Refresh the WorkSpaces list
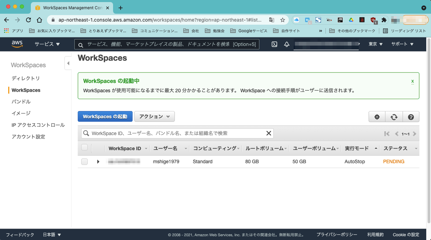Viewport: 431px width, 240px height. click(394, 116)
